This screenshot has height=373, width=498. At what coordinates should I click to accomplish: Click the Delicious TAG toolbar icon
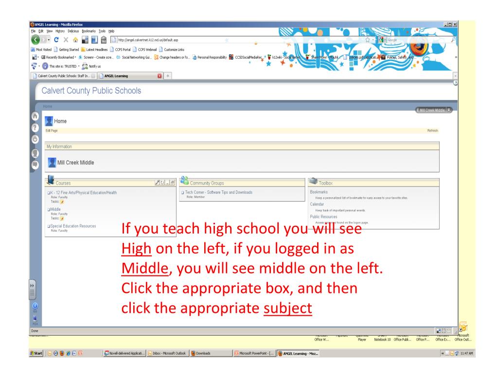point(104,40)
